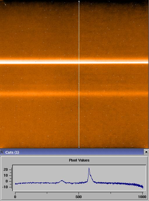Click the unlabeled tick between 0 and 500
The image size is (149, 201).
click(47, 193)
